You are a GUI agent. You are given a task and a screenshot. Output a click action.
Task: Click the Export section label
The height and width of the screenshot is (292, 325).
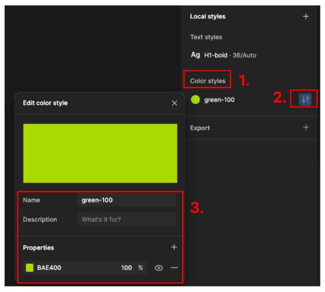pos(200,128)
